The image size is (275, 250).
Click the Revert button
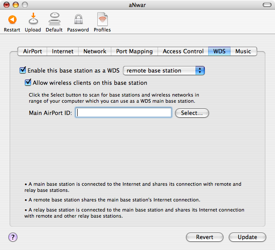204,237
